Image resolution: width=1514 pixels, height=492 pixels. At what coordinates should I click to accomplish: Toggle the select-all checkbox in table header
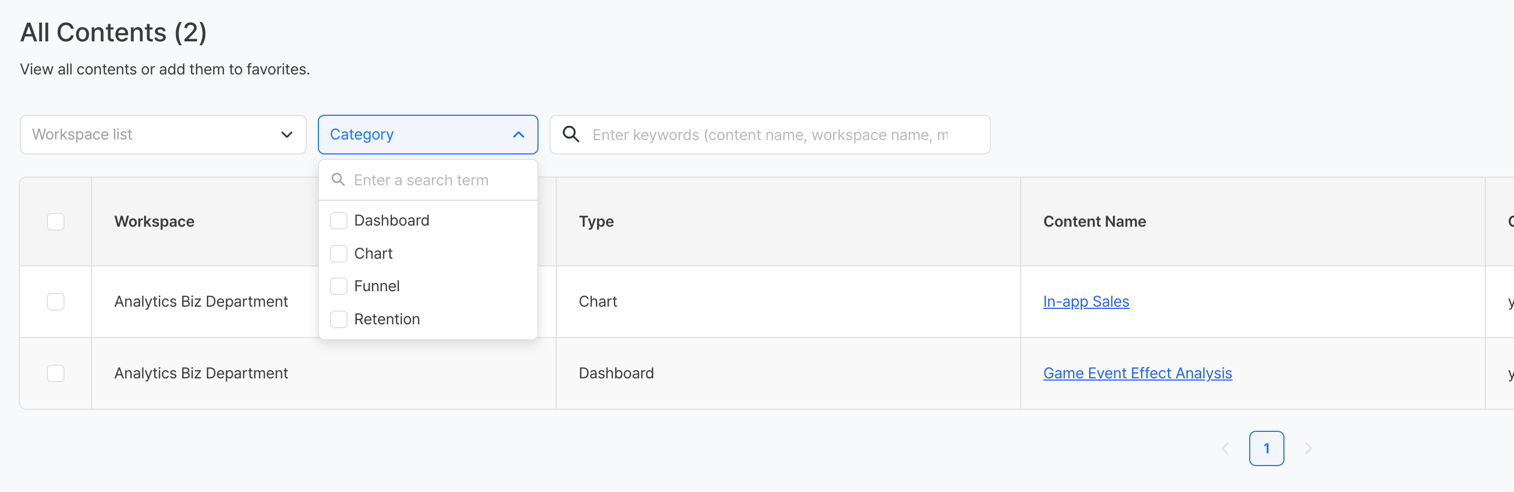(56, 222)
